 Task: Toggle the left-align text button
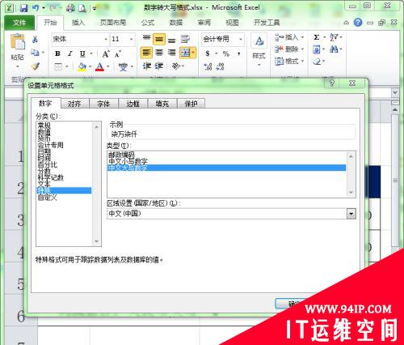coord(146,53)
